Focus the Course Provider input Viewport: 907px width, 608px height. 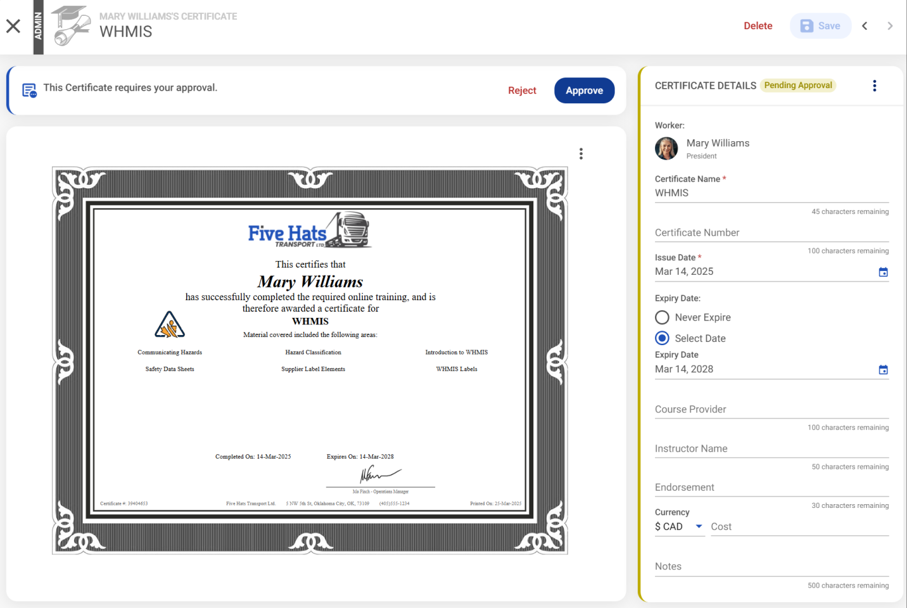771,410
